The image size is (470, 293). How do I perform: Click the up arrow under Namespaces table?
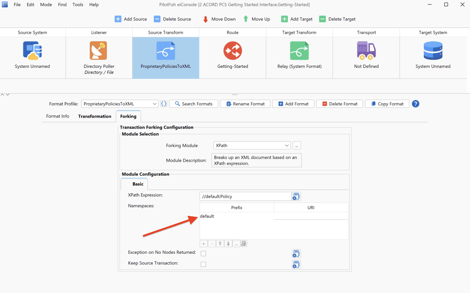pyautogui.click(x=220, y=243)
